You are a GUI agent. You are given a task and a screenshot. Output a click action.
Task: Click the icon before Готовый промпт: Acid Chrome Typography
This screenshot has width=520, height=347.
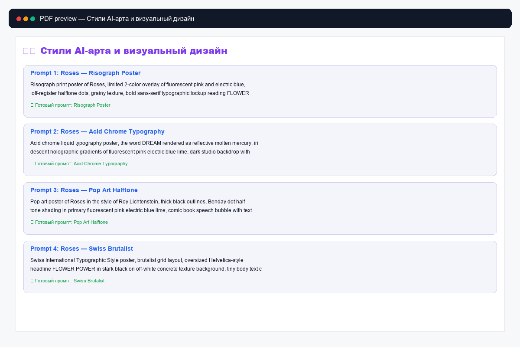32,164
